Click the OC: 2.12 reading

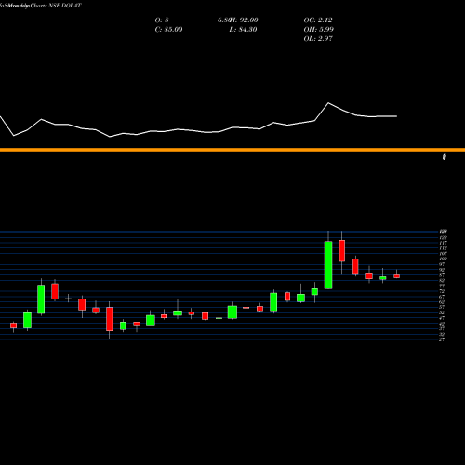(x=318, y=20)
